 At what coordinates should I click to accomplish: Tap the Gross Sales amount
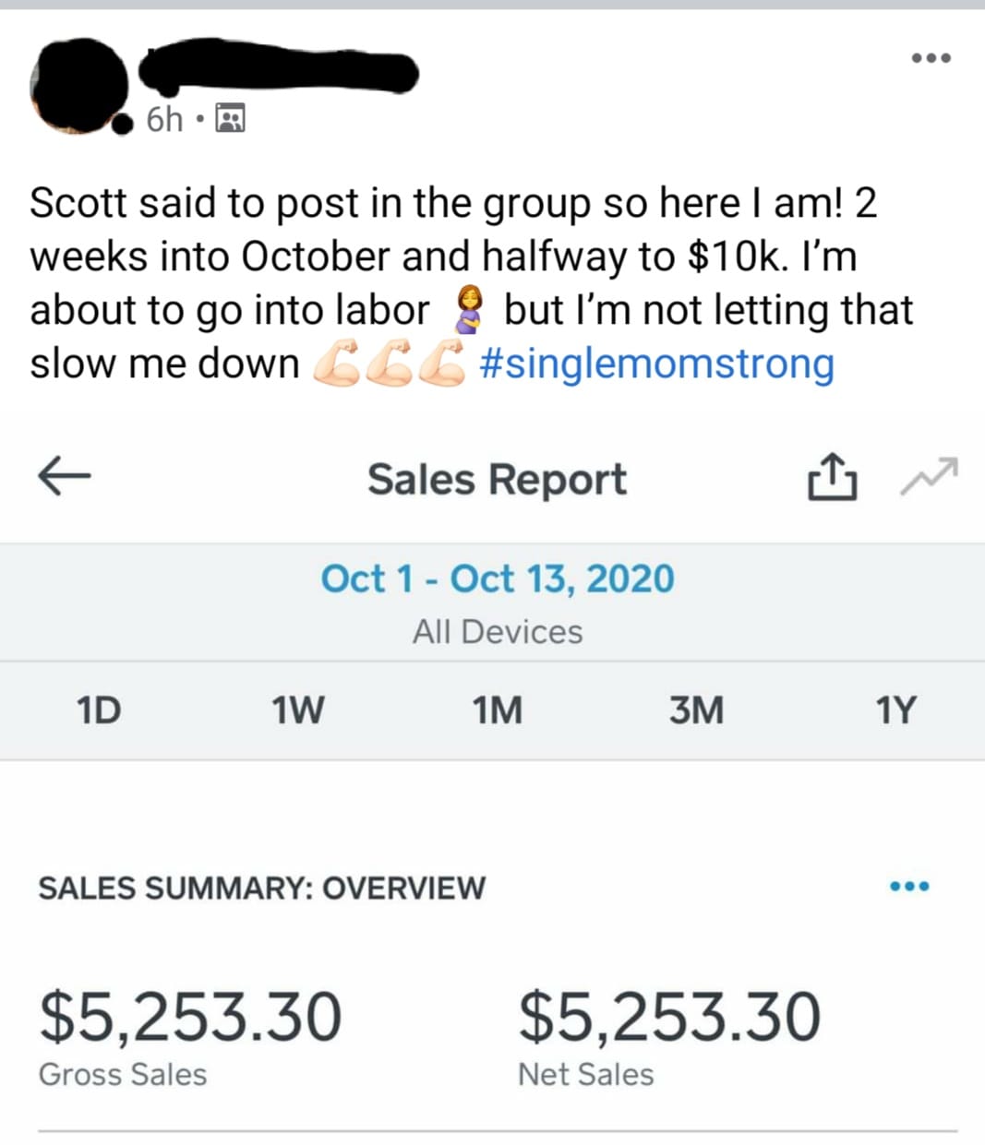click(190, 1017)
